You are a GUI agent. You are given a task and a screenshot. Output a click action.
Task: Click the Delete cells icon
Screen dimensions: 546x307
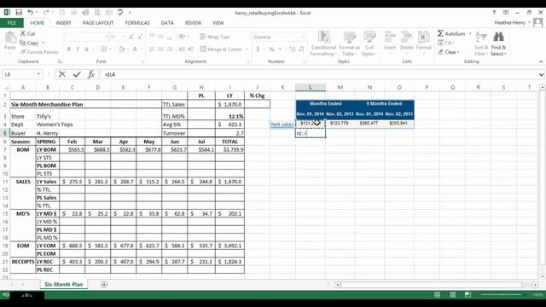tap(406, 38)
